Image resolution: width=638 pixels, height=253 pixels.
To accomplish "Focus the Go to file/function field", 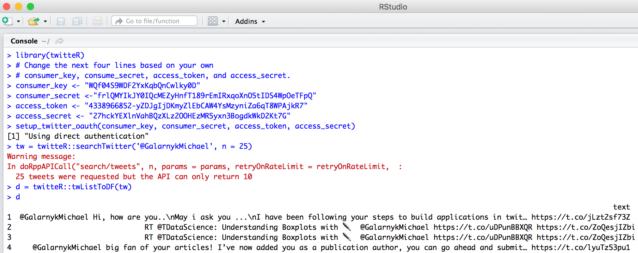I will 154,21.
